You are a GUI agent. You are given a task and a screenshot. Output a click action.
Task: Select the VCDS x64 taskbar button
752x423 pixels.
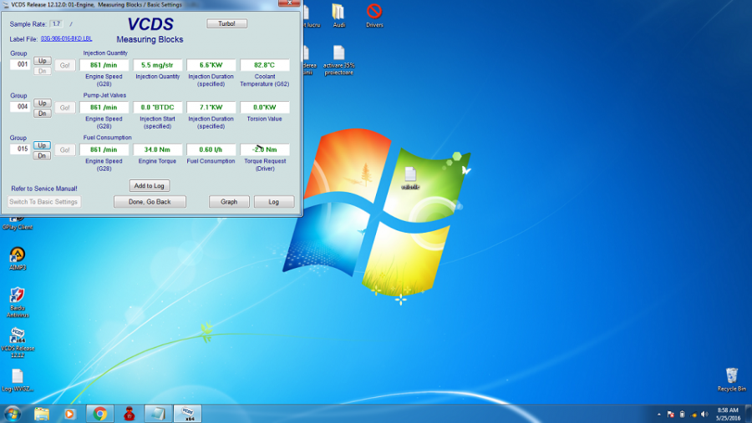[x=187, y=413]
